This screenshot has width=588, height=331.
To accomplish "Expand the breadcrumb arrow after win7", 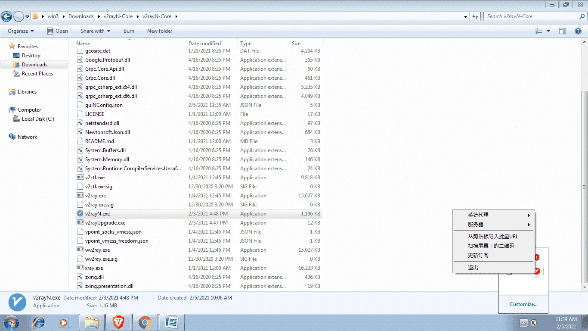I will [63, 16].
